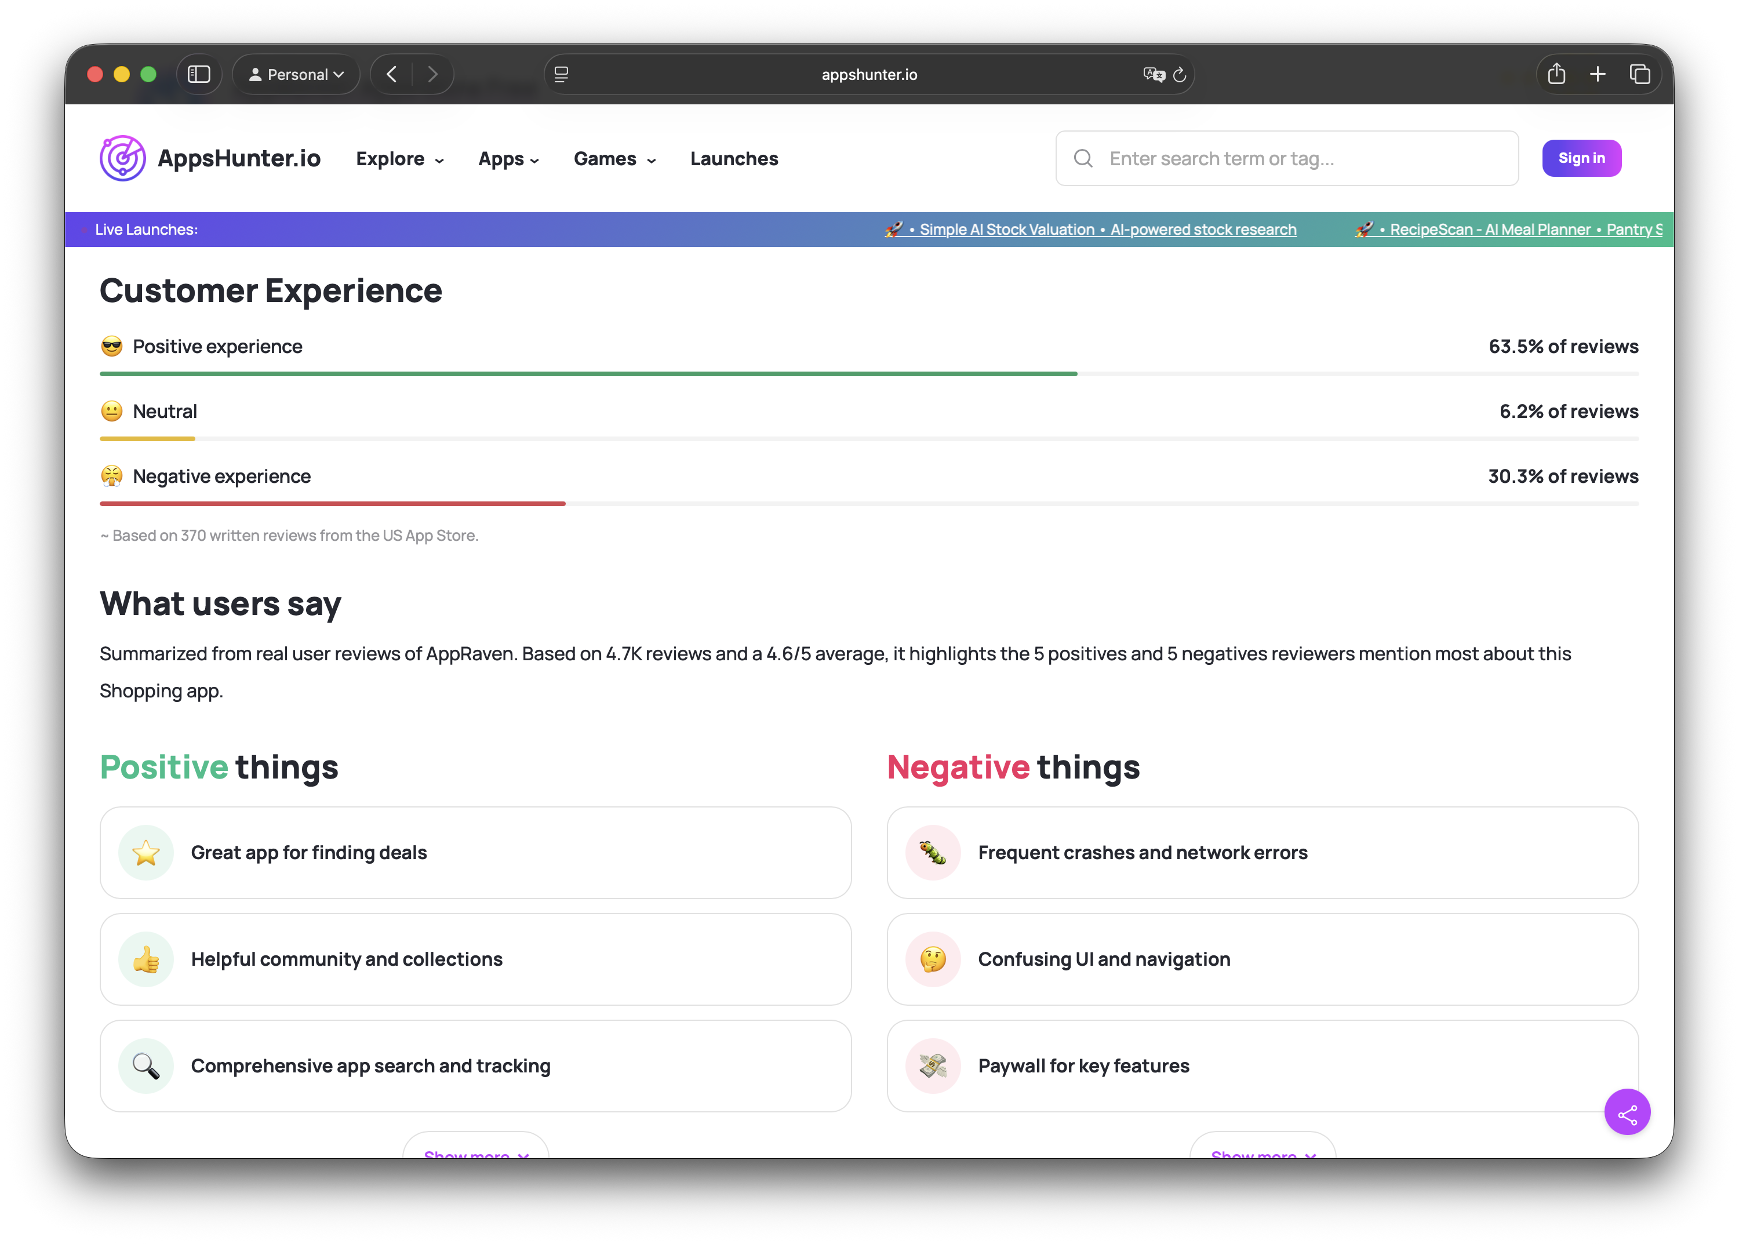The height and width of the screenshot is (1244, 1739).
Task: Open Simple AI Stock Valuation launch link
Action: pos(1090,229)
